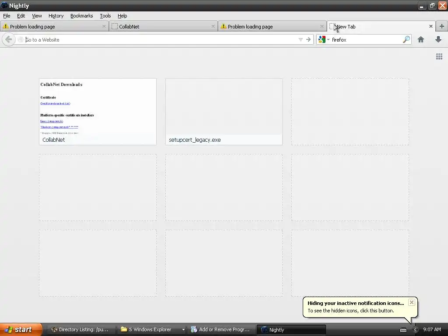Image resolution: width=448 pixels, height=336 pixels.
Task: Click the Google search engine icon
Action: pyautogui.click(x=322, y=39)
